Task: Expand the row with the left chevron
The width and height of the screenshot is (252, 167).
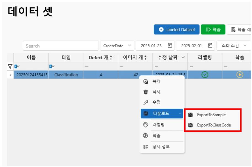Action: (x=10, y=75)
